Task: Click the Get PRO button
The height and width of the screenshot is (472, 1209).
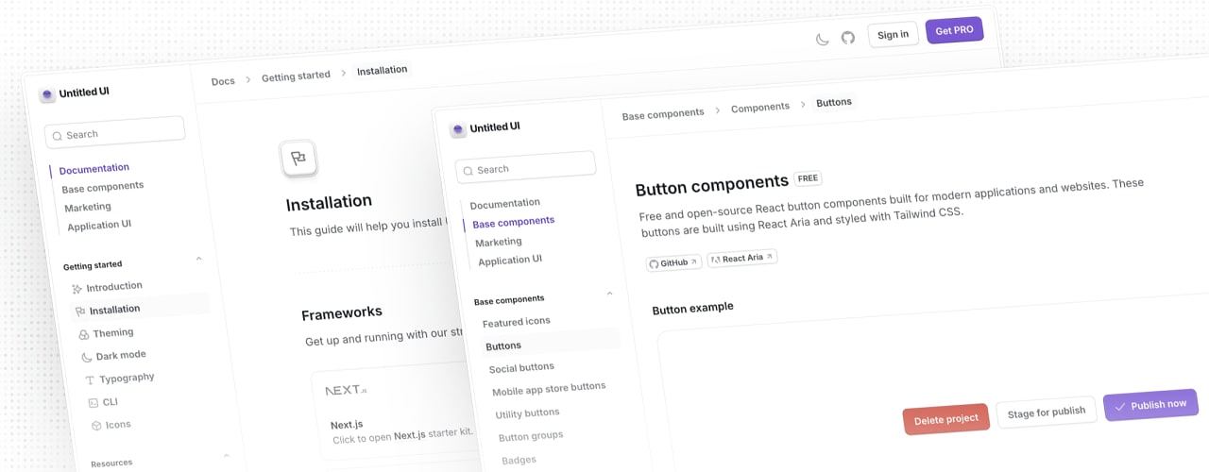Action: (955, 30)
